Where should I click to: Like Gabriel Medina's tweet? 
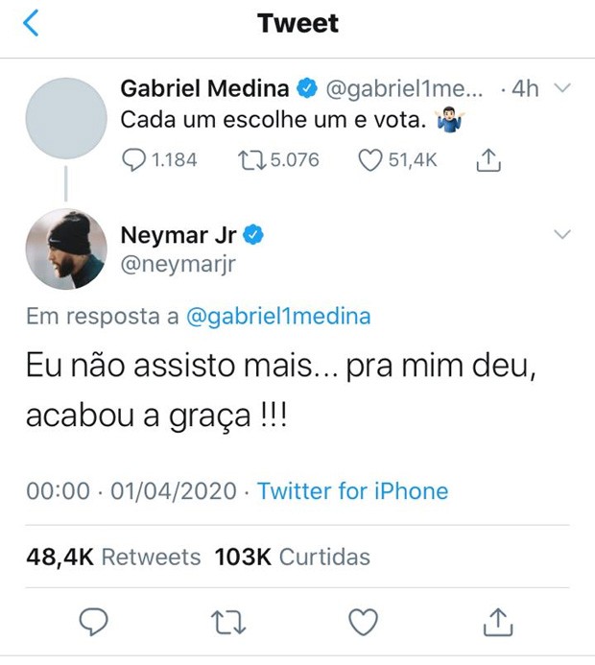click(370, 160)
